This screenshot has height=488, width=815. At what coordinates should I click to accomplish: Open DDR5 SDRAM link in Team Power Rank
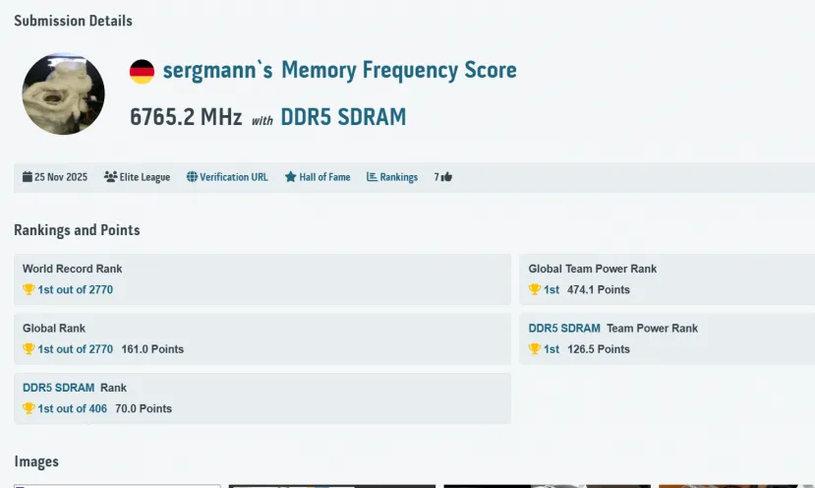pos(564,329)
